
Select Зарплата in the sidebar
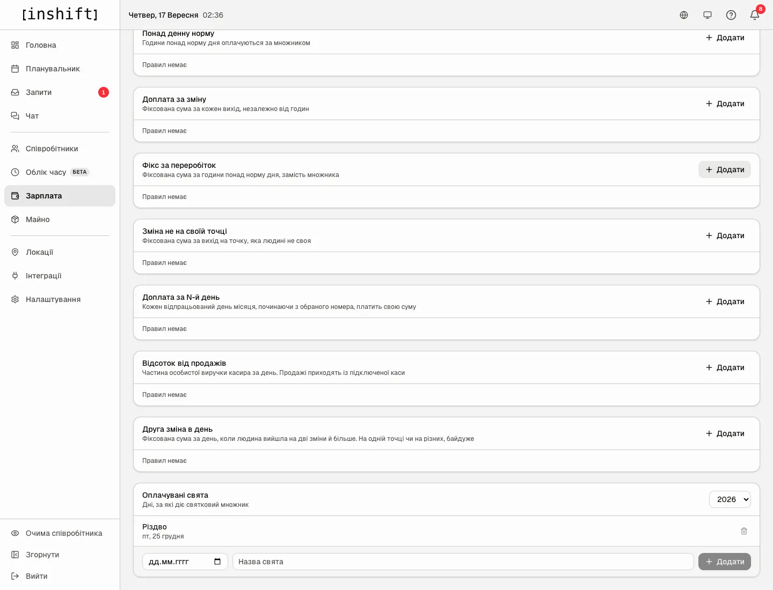(x=60, y=196)
